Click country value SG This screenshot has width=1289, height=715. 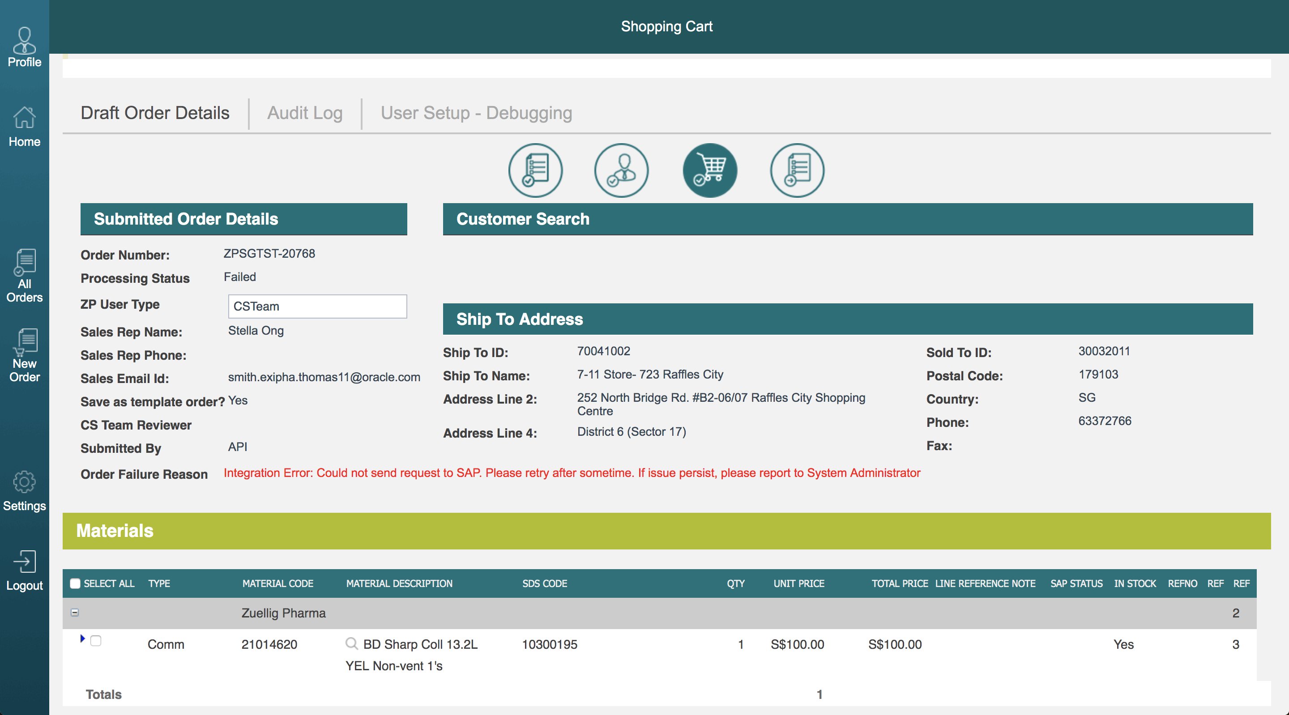click(x=1087, y=397)
